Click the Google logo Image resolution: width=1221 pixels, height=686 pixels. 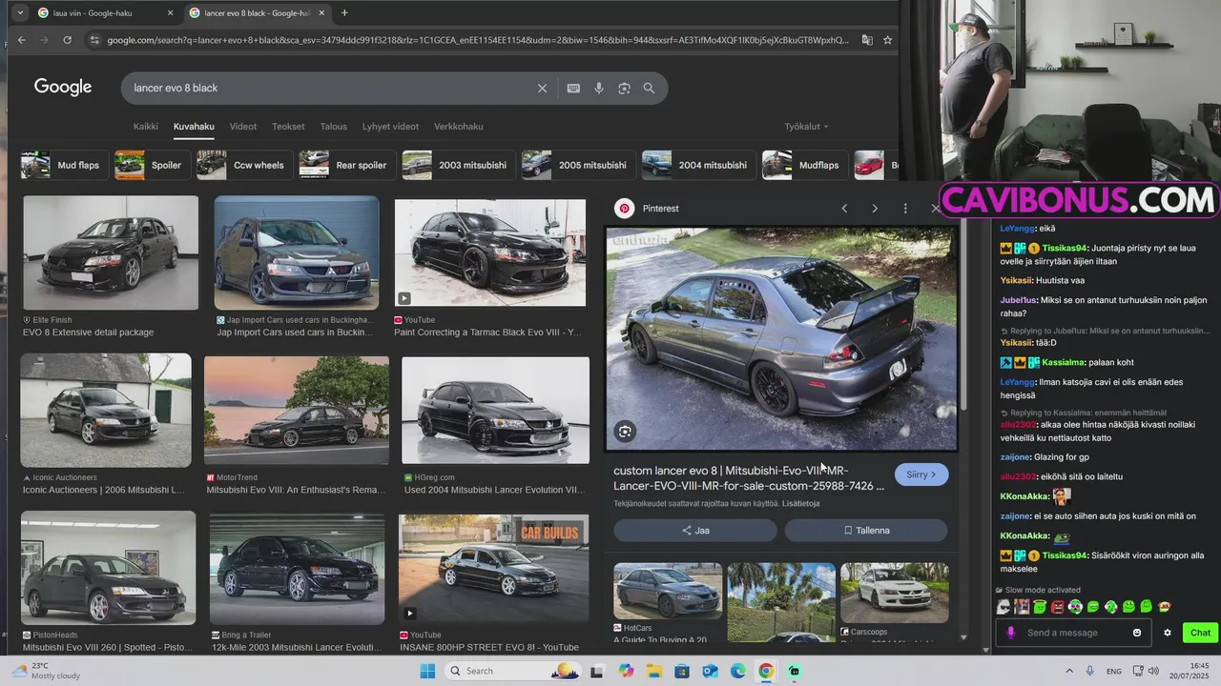click(x=63, y=88)
